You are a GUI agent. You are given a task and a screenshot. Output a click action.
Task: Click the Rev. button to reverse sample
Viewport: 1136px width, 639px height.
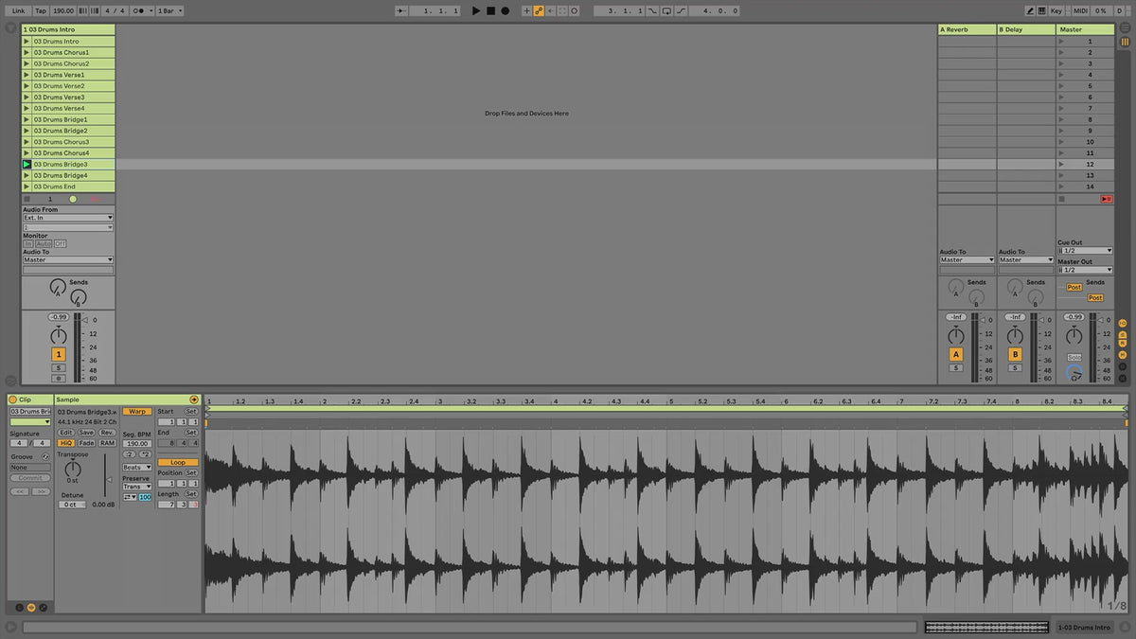click(107, 433)
